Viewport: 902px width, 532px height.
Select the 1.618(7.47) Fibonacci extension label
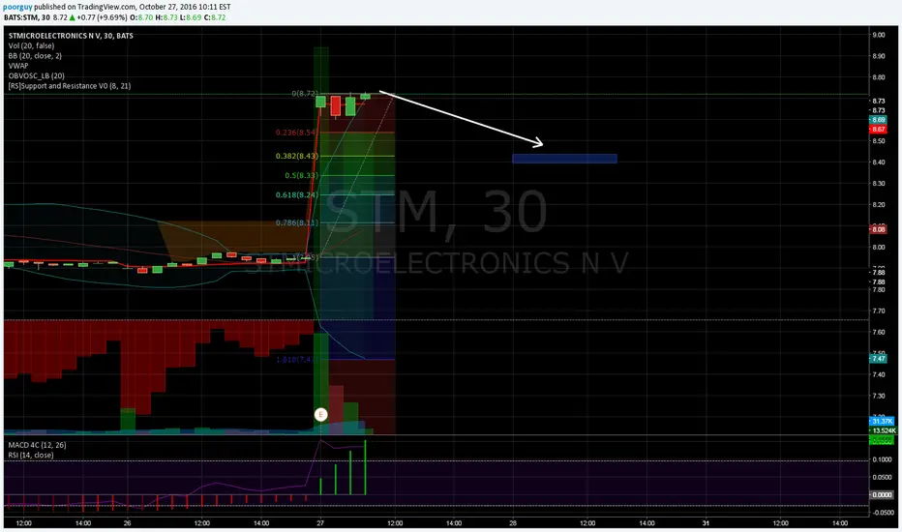[296, 360]
